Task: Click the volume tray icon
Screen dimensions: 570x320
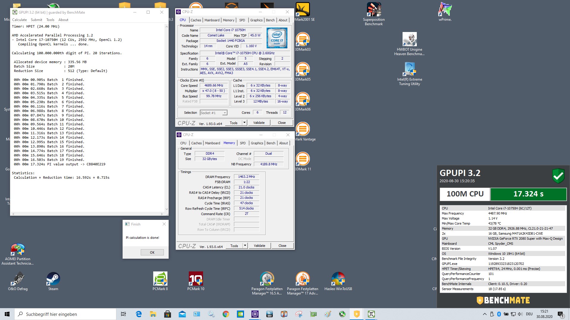Action: tap(520, 314)
